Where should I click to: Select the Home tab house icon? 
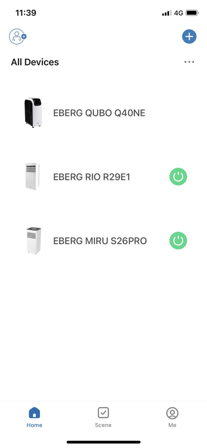tap(34, 413)
